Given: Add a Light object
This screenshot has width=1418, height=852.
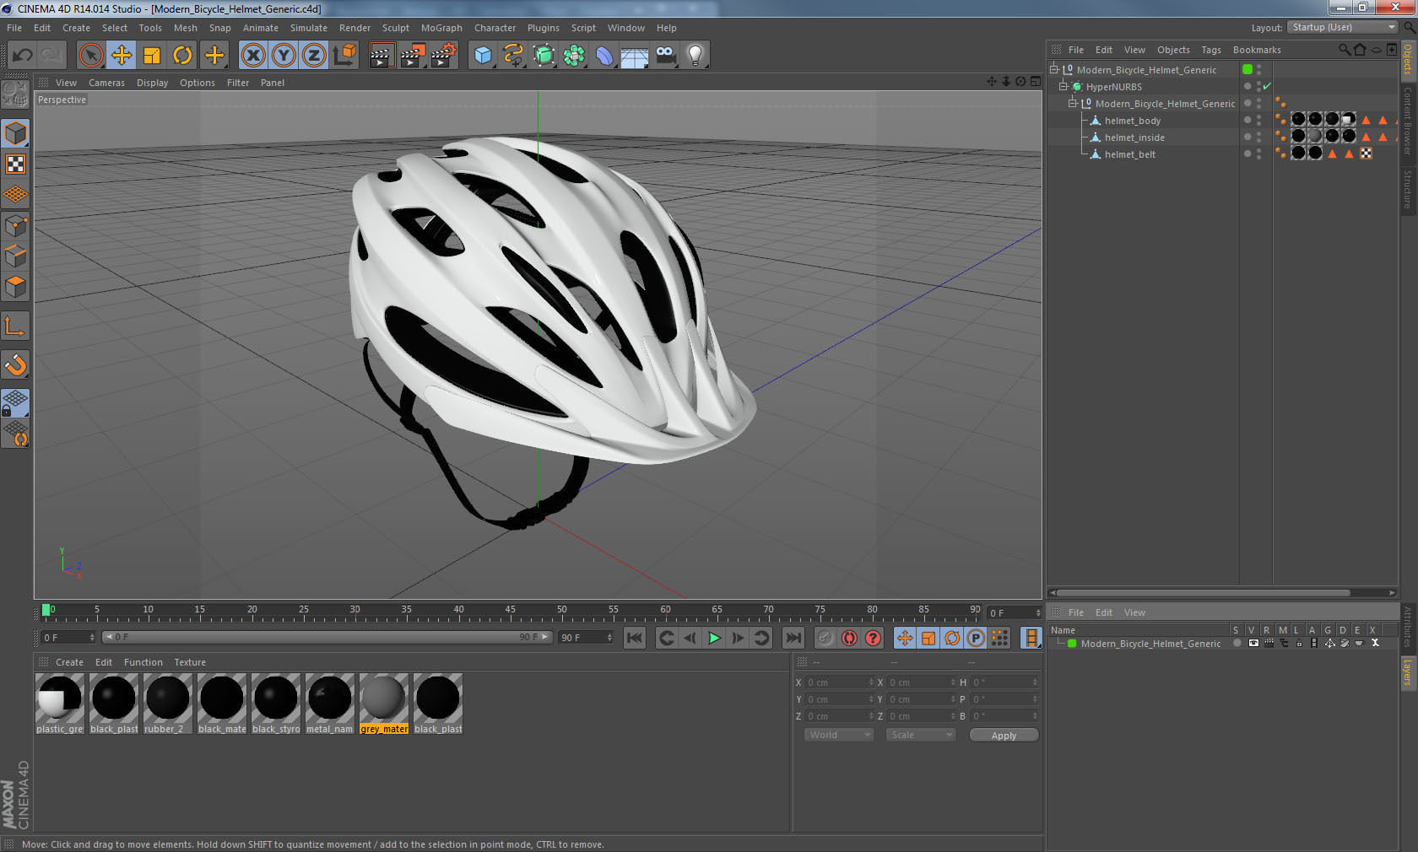Looking at the screenshot, I should tap(695, 56).
